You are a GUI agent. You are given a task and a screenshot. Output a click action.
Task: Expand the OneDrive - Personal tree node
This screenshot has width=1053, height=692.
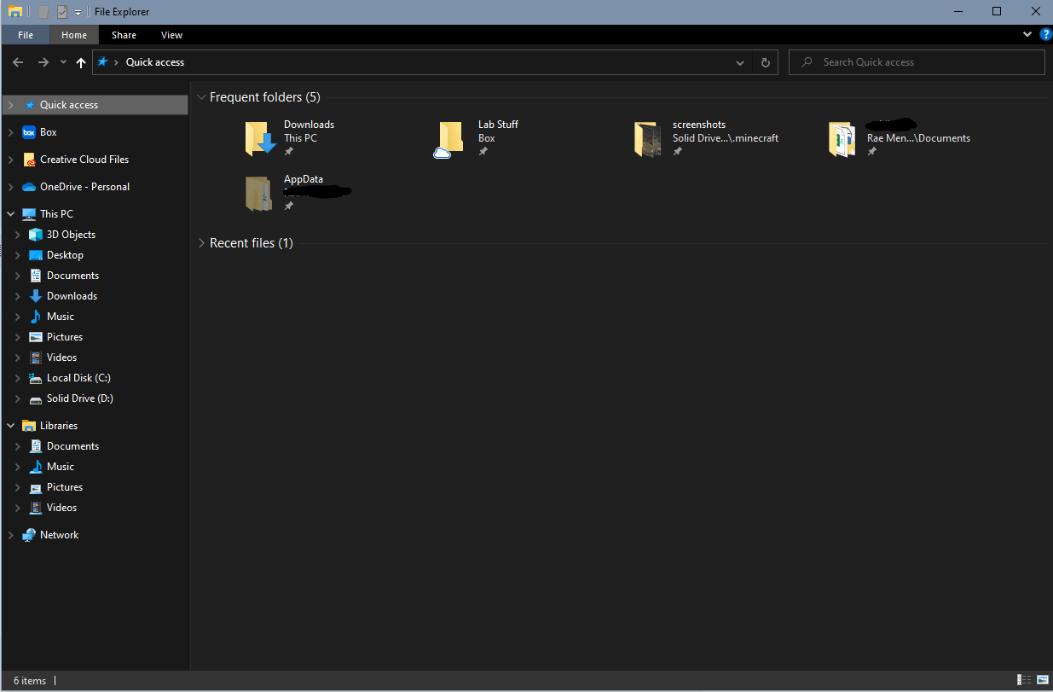[x=10, y=187]
